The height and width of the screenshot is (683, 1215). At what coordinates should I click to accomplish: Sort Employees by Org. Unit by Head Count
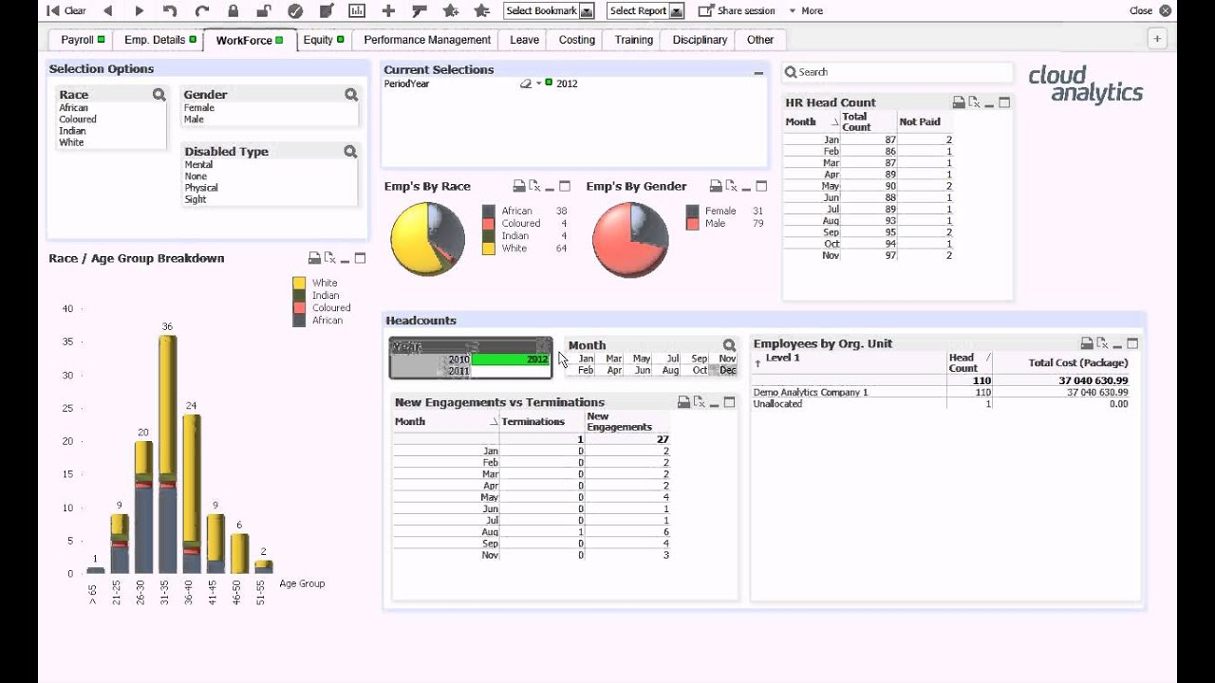click(x=970, y=362)
